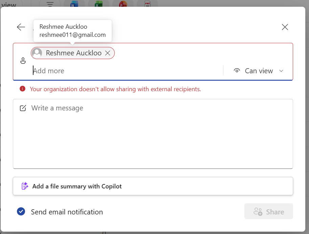Click the person icon beside recipients field
This screenshot has width=309, height=234.
(x=23, y=60)
